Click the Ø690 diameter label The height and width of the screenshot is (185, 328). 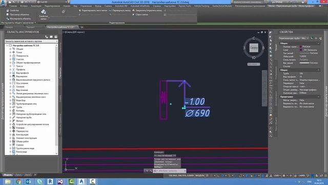197,113
